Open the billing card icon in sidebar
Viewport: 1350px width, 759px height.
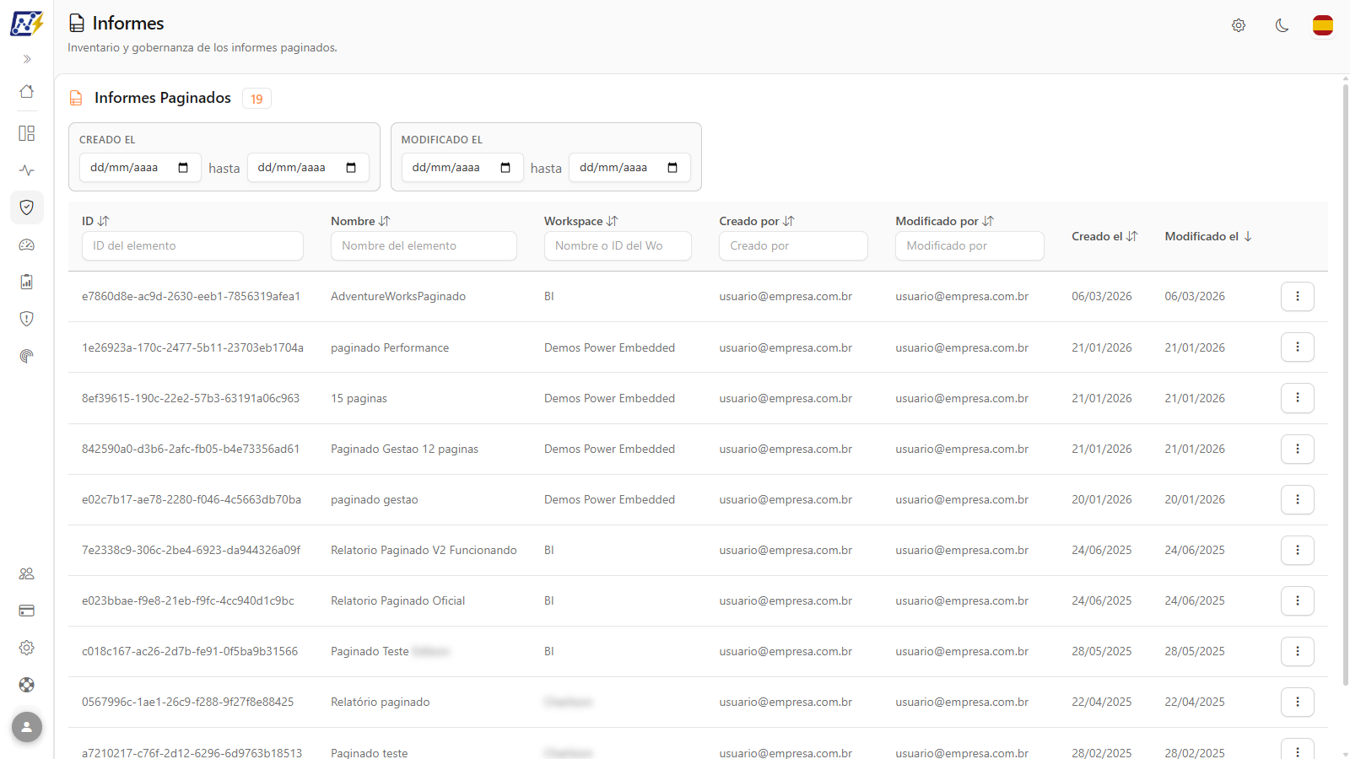click(x=27, y=611)
